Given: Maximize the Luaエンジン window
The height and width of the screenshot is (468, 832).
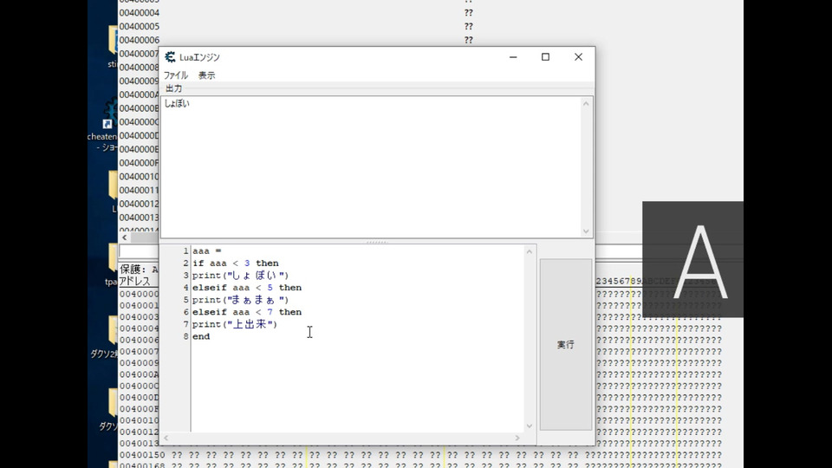Looking at the screenshot, I should 545,57.
